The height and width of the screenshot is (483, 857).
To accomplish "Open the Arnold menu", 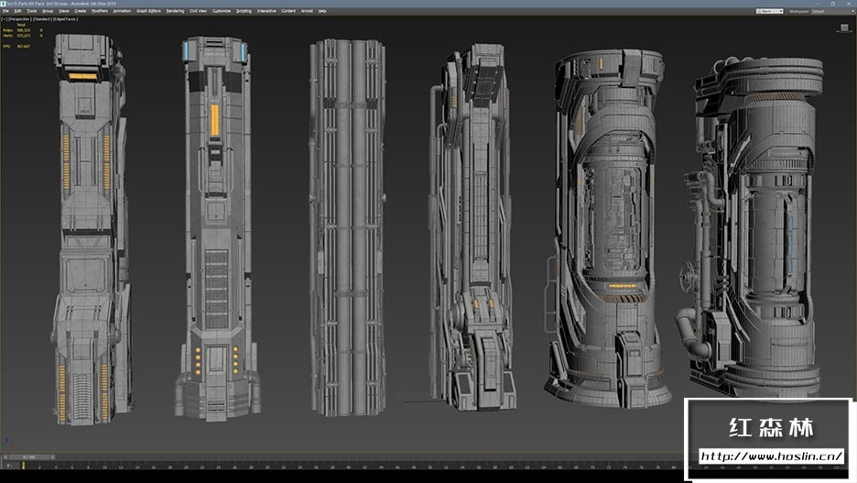I will point(307,11).
